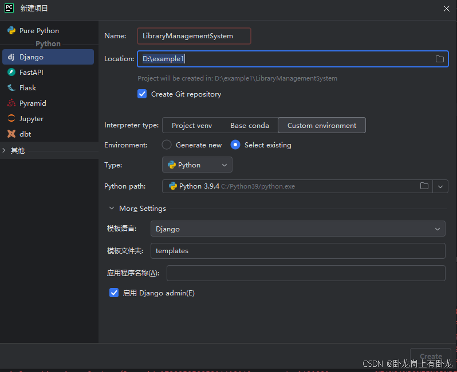
Task: Collapse the More Settings section
Action: [x=111, y=209]
